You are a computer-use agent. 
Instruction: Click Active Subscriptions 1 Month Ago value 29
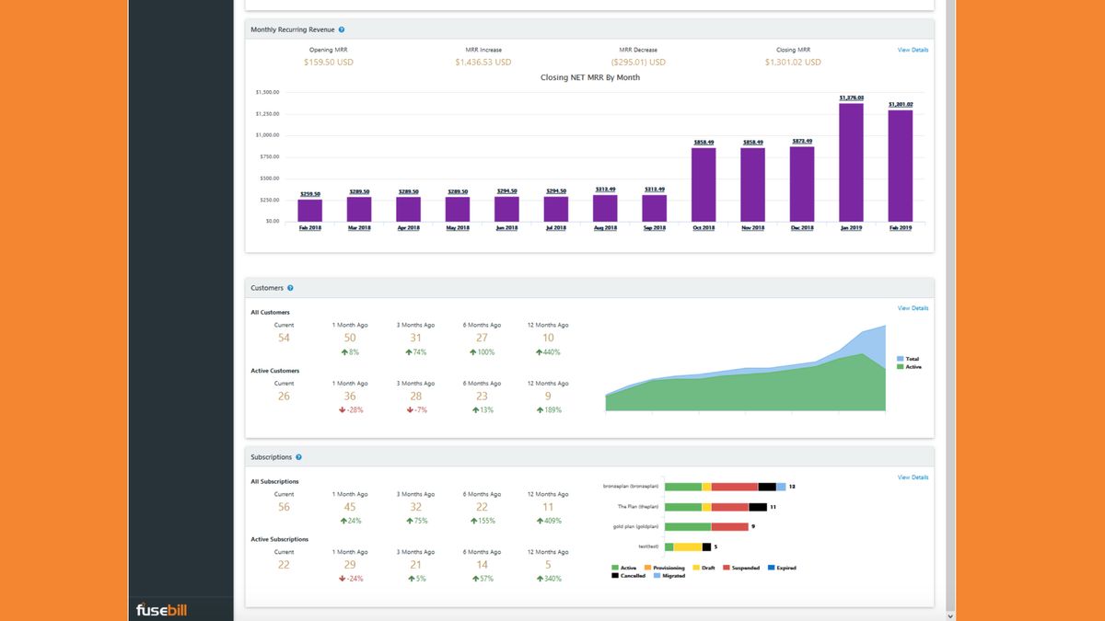(x=350, y=565)
